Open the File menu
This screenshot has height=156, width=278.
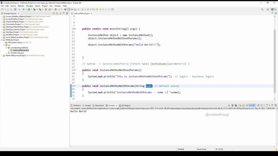2,6
